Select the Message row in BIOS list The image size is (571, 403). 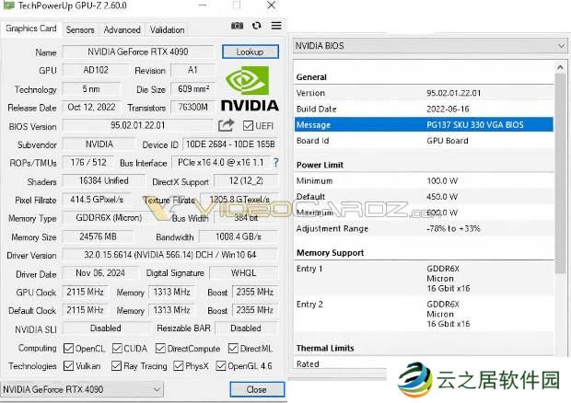coord(424,124)
